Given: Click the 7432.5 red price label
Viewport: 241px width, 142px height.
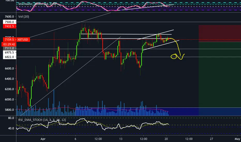Looking at the screenshot, I should coord(9,26).
